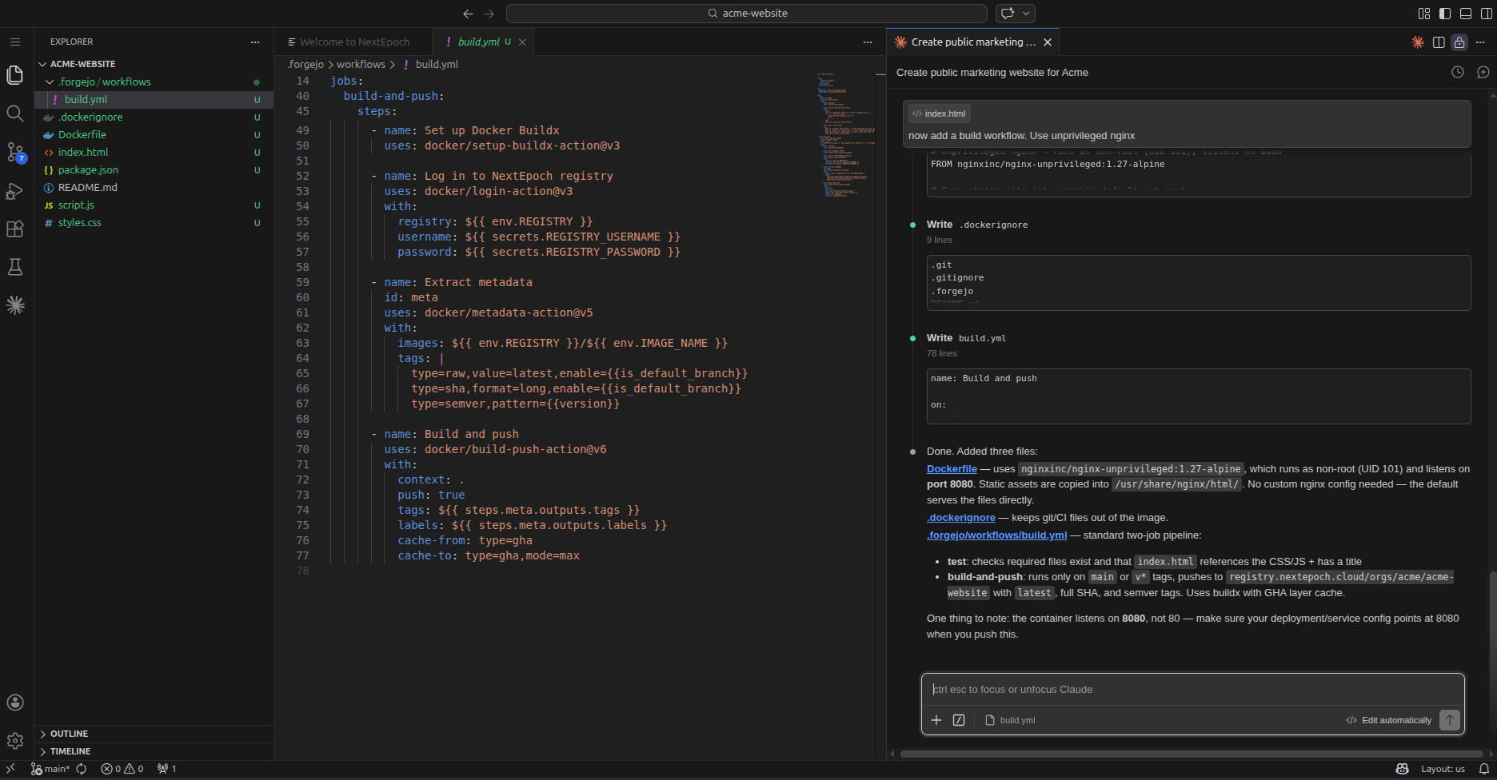This screenshot has width=1497, height=780.
Task: Focus the Claude chat input field
Action: click(x=1192, y=689)
